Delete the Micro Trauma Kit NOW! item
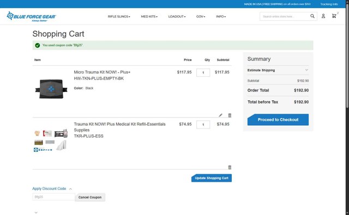This screenshot has width=349, height=215. [x=230, y=115]
